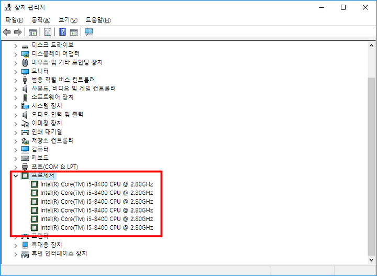Click the keyboard icon beside 키보드

pyautogui.click(x=25, y=158)
